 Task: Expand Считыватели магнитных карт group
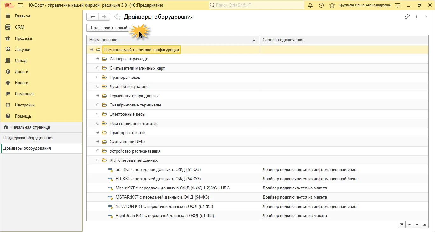98,68
